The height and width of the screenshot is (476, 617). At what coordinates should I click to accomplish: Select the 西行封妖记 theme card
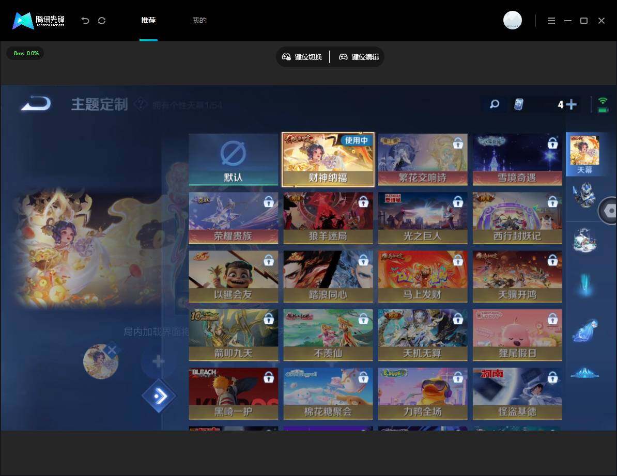(517, 218)
